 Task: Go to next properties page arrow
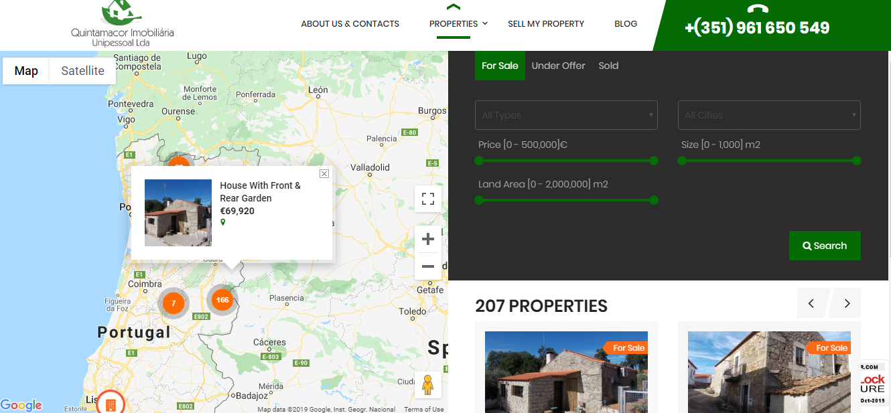pos(847,303)
